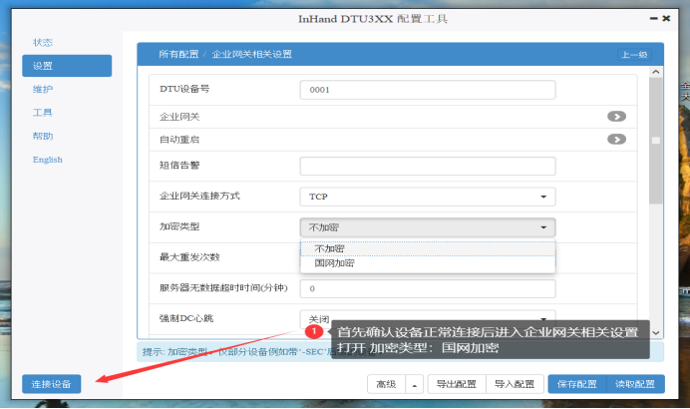The height and width of the screenshot is (409, 690).
Task: Click inside the DTU设备号 input field
Action: tap(427, 90)
